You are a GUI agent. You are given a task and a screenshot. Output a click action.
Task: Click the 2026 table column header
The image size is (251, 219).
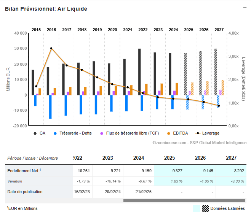tap(200, 158)
